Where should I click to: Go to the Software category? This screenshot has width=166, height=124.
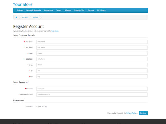tap(67, 10)
